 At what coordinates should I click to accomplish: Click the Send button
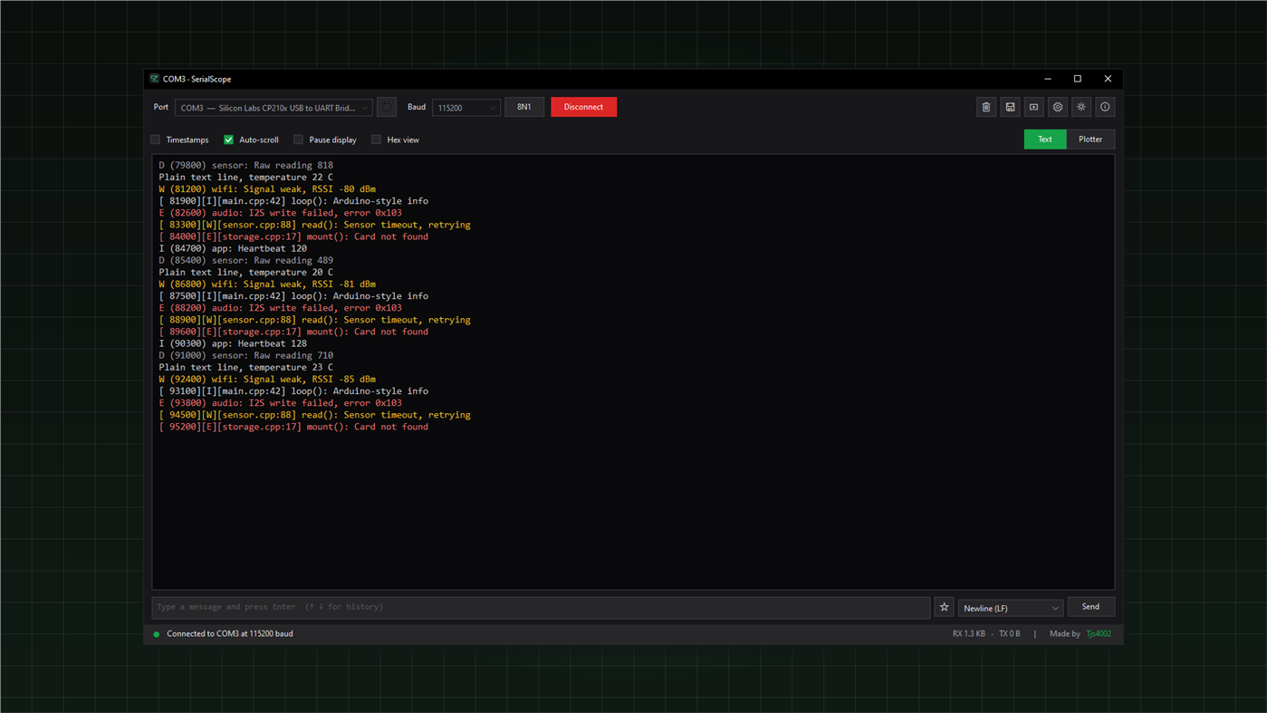tap(1090, 607)
